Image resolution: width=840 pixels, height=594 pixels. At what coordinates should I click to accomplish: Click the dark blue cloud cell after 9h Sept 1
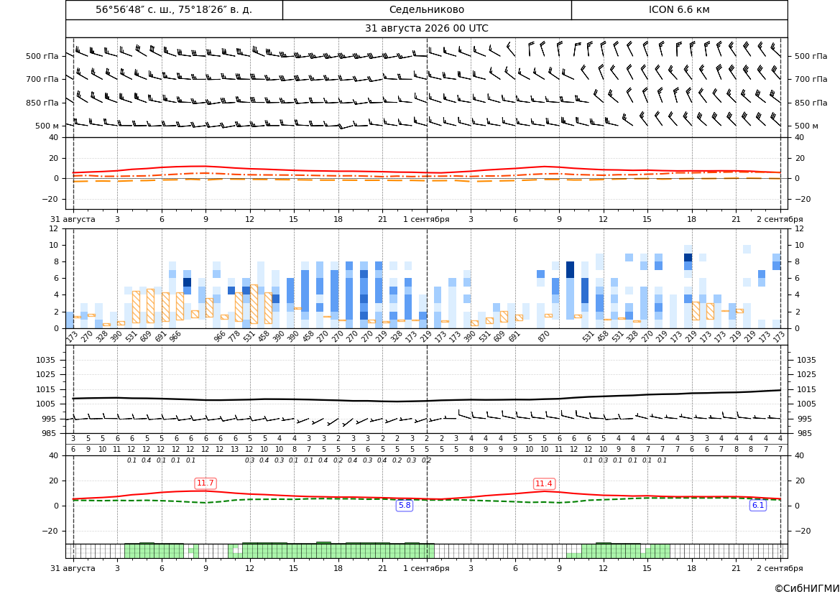tap(570, 269)
